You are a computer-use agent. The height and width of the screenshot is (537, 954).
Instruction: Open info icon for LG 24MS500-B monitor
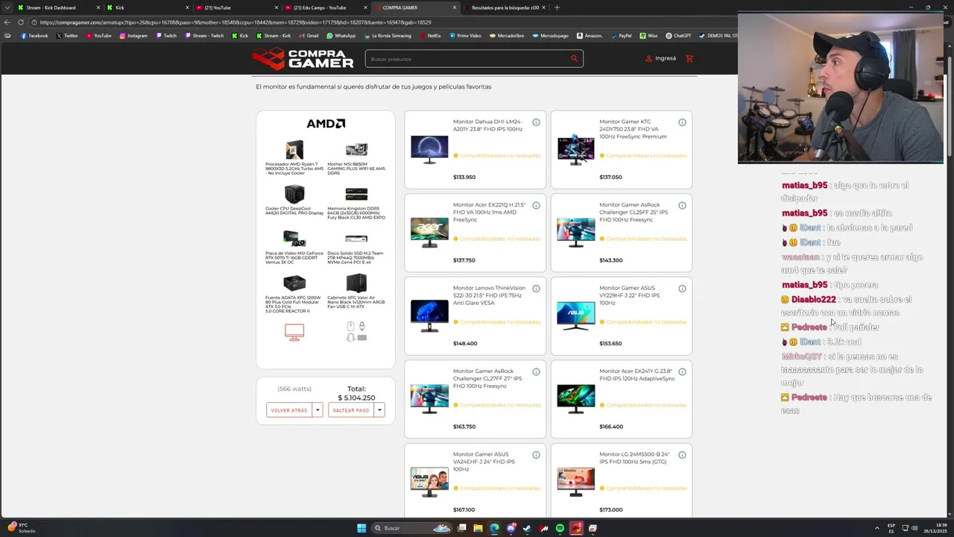pyautogui.click(x=682, y=455)
